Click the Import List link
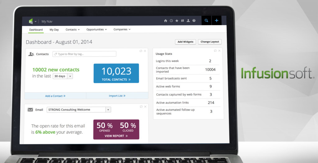The image size is (318, 163). coord(117,96)
